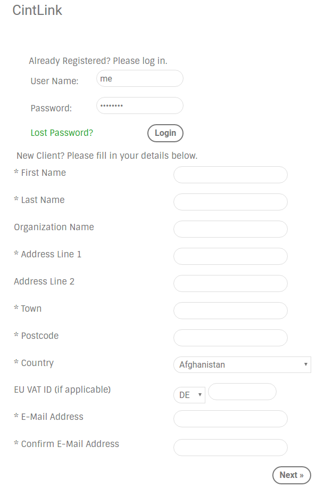Focus the Organization Name field
333x495 pixels.
pos(230,229)
